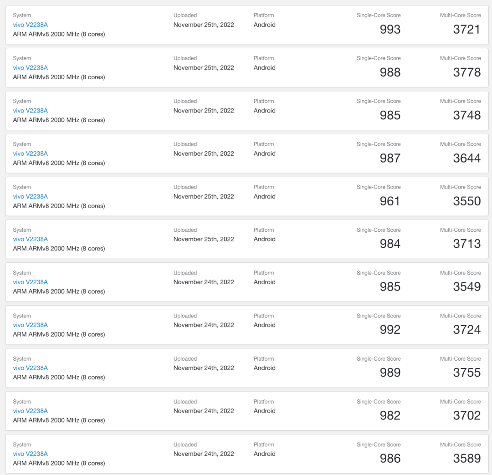Click the single-core score 989
Viewport: 492px width, 475px height.
(390, 373)
